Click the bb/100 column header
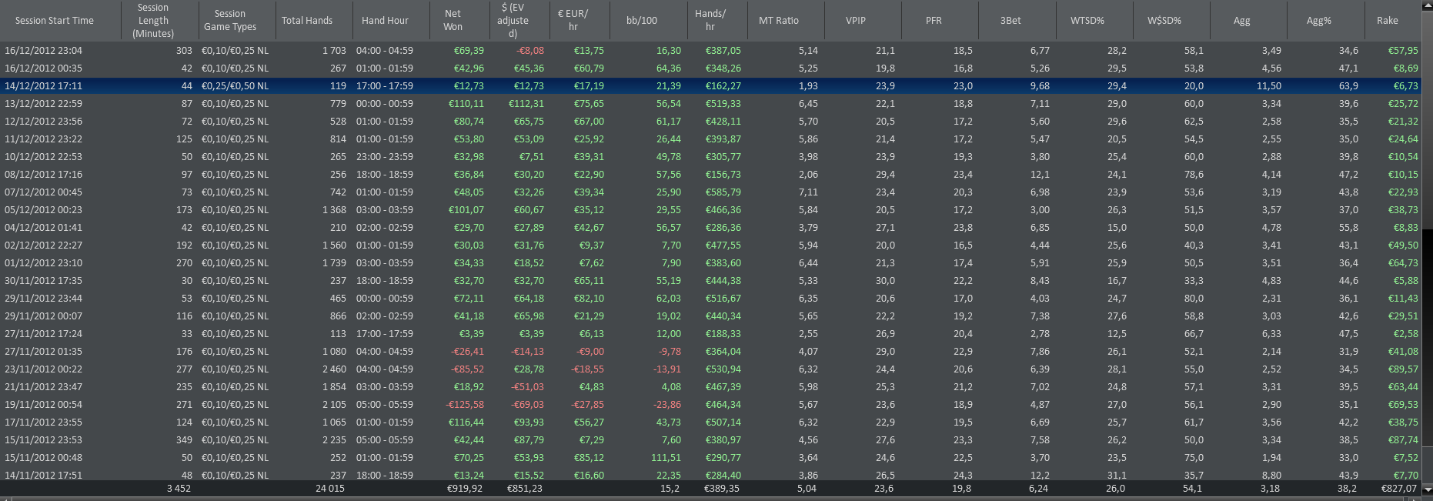The image size is (1433, 501). (642, 21)
